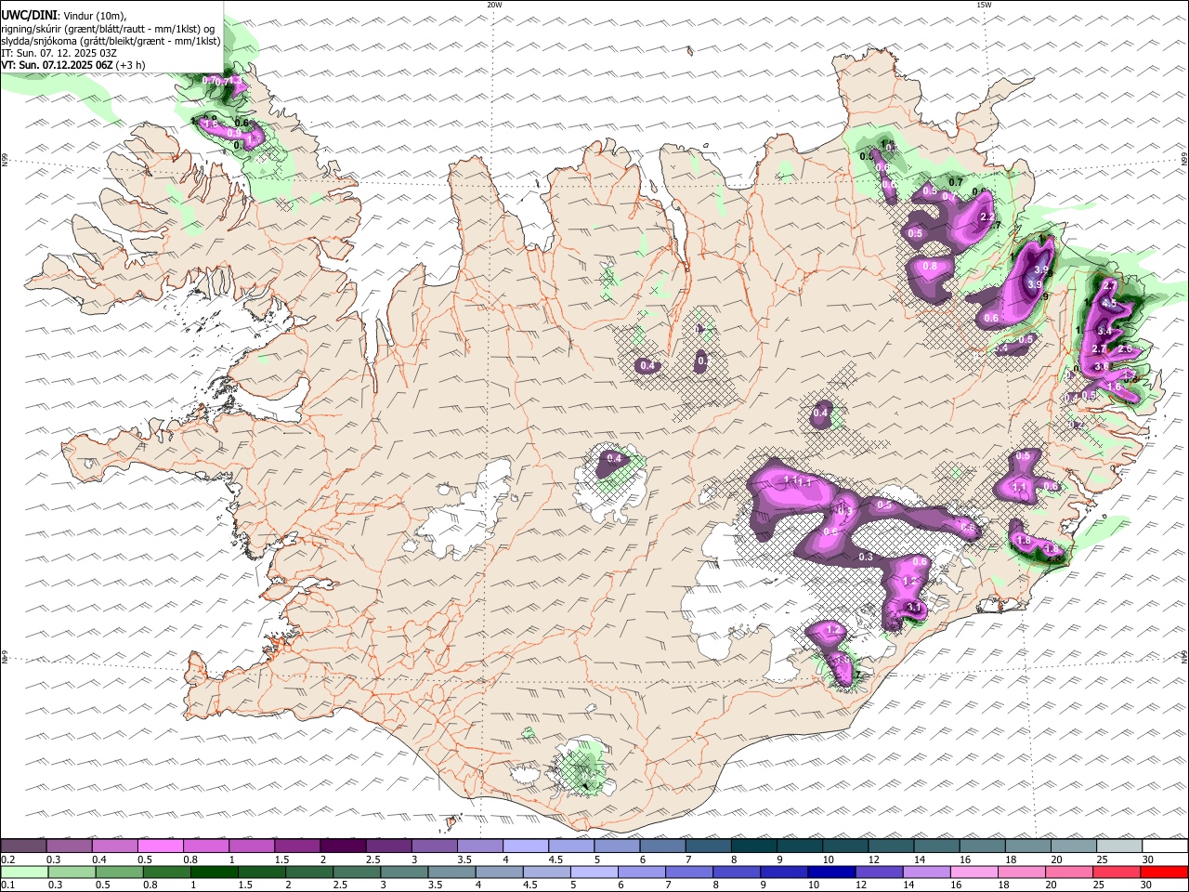
Task: Click the '2.5' precipitation value on the east coast
Action: coord(1124,348)
